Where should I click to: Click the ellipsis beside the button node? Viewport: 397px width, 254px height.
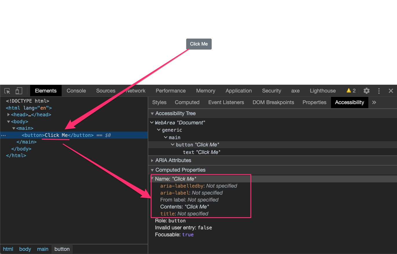[3, 135]
